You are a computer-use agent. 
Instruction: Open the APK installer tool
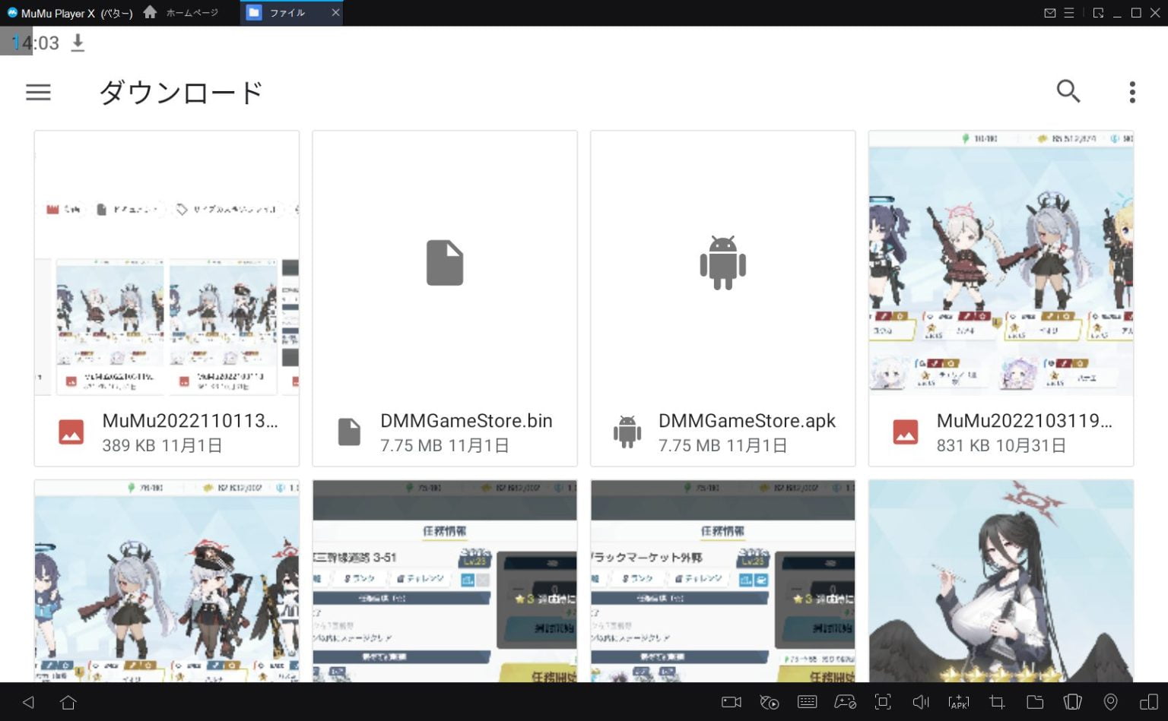(x=959, y=702)
